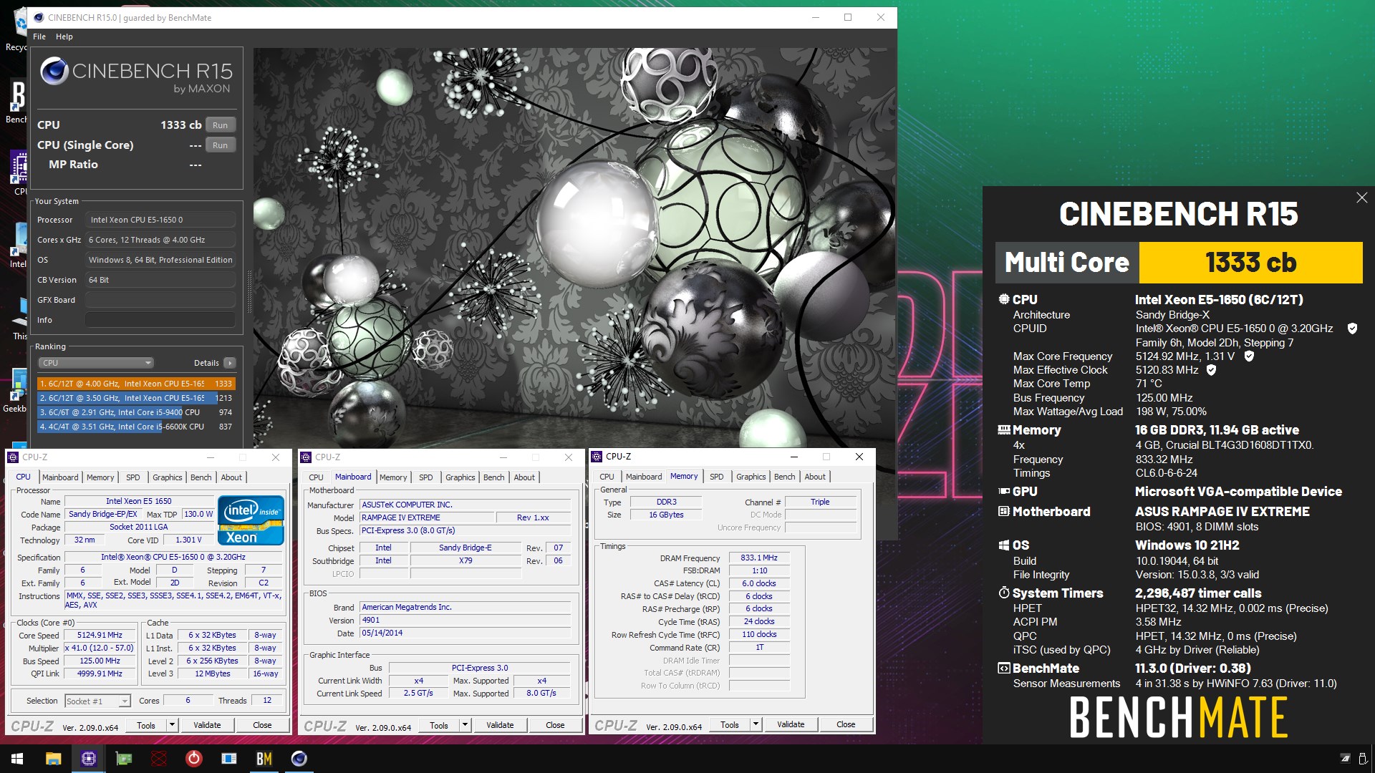Click Close button in left CPU-Z window
Screen dimensions: 1375x773
(x=262, y=725)
